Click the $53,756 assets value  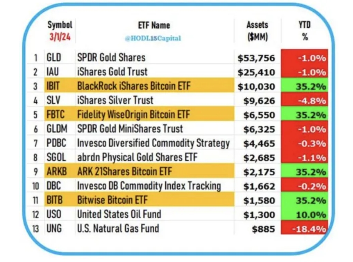point(256,58)
